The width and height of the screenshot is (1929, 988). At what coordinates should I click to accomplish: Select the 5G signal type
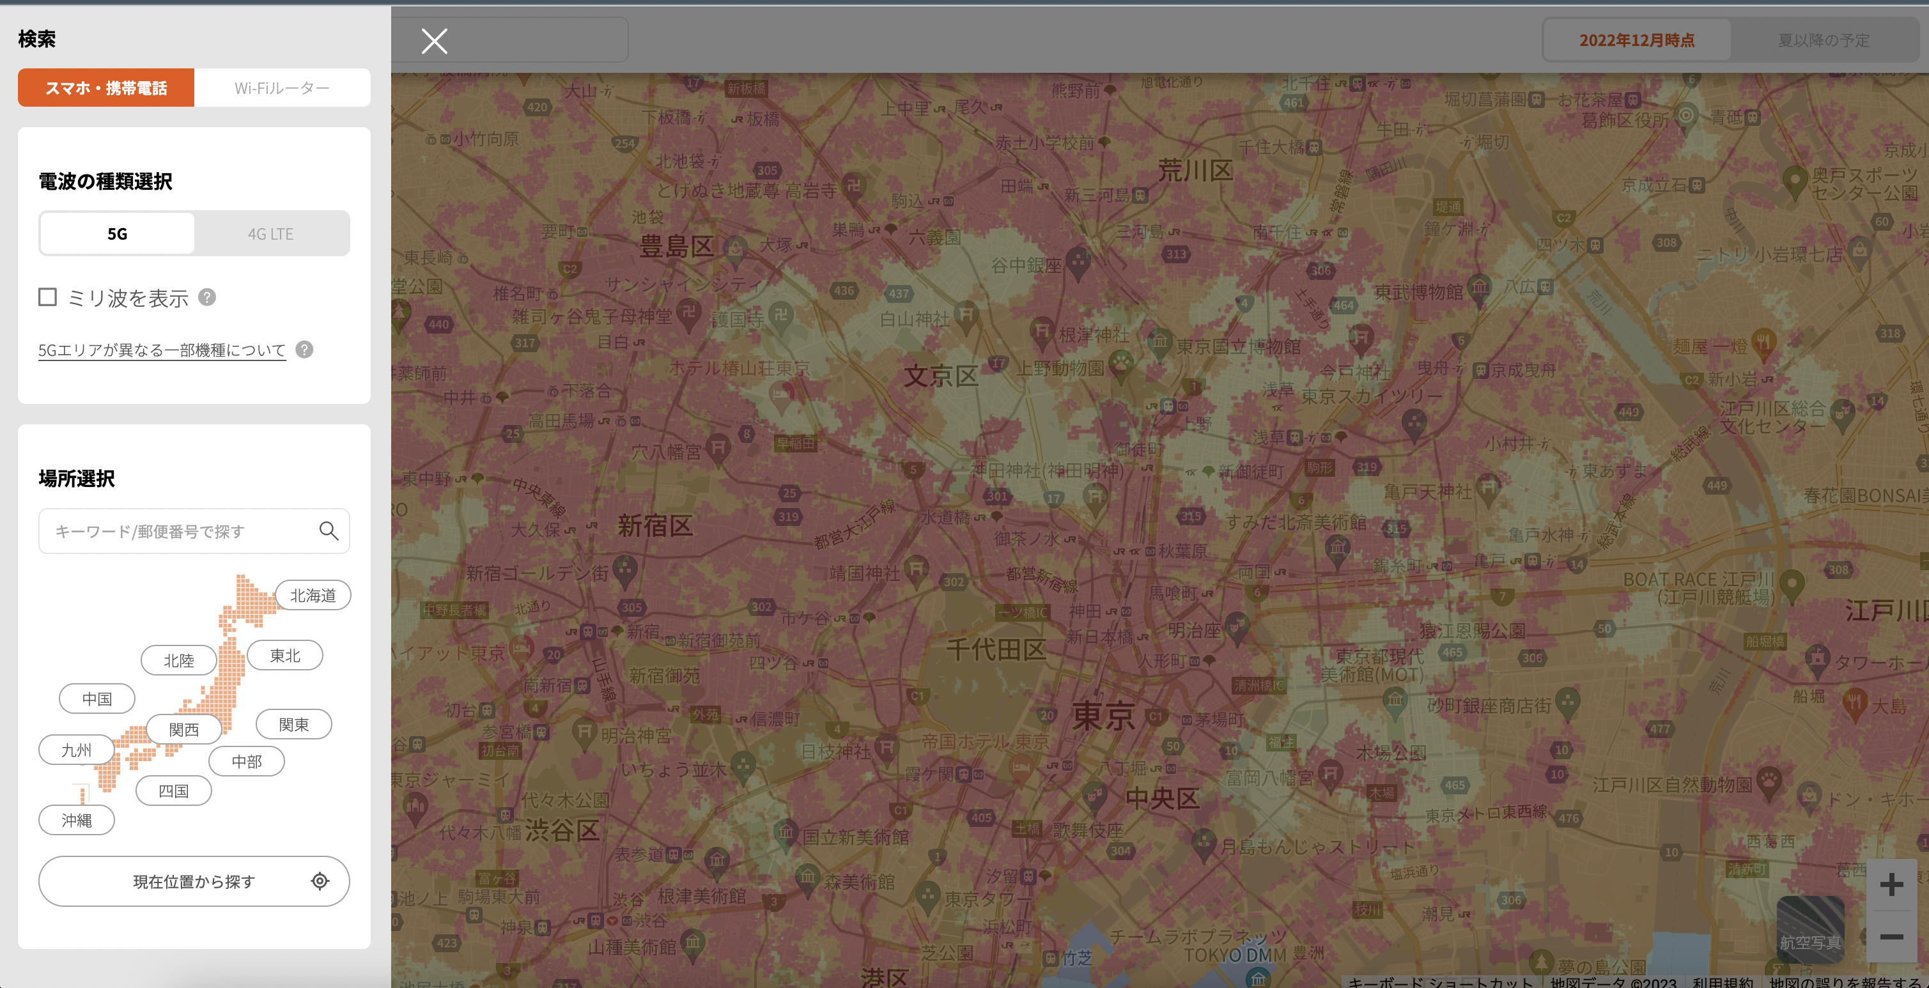(118, 233)
